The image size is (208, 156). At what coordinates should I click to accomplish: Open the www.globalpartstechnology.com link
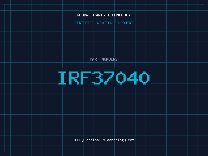(x=104, y=140)
